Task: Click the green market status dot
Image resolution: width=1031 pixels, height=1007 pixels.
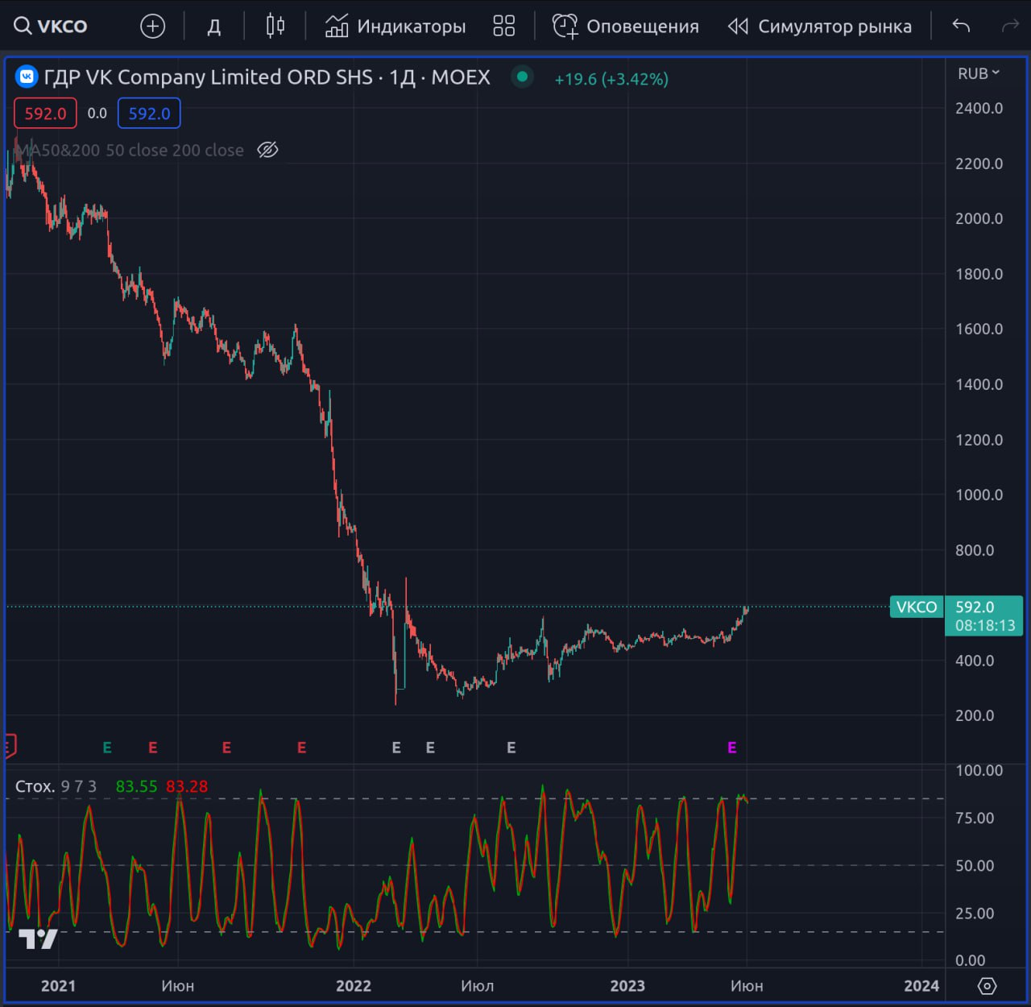Action: coord(522,77)
